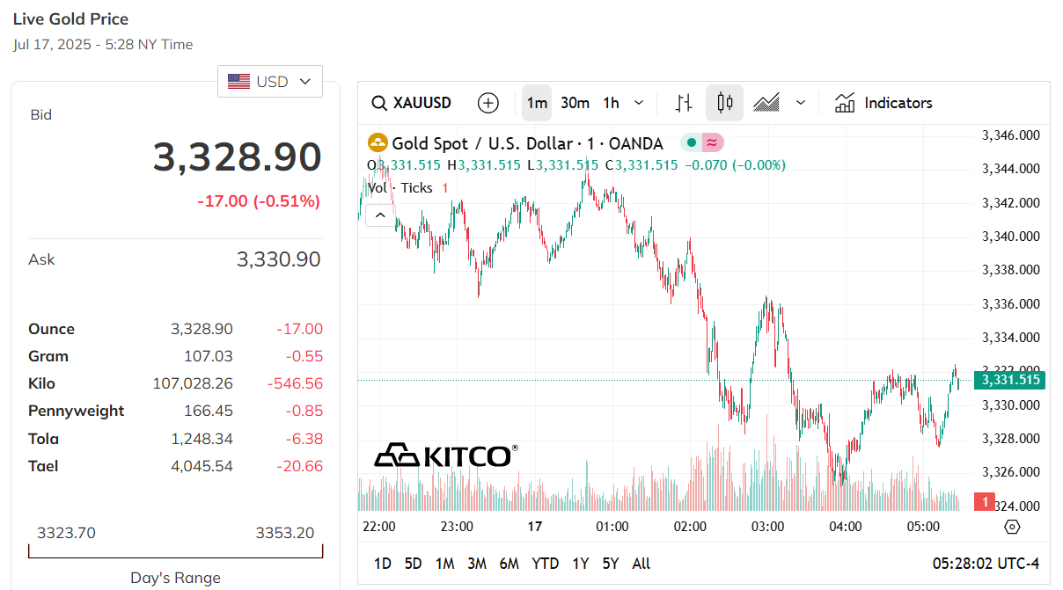
Task: Expand the time interval dropdown chevron
Action: [639, 103]
